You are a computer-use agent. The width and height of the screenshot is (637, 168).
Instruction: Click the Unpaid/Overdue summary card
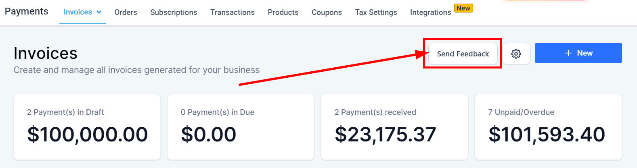tap(548, 127)
